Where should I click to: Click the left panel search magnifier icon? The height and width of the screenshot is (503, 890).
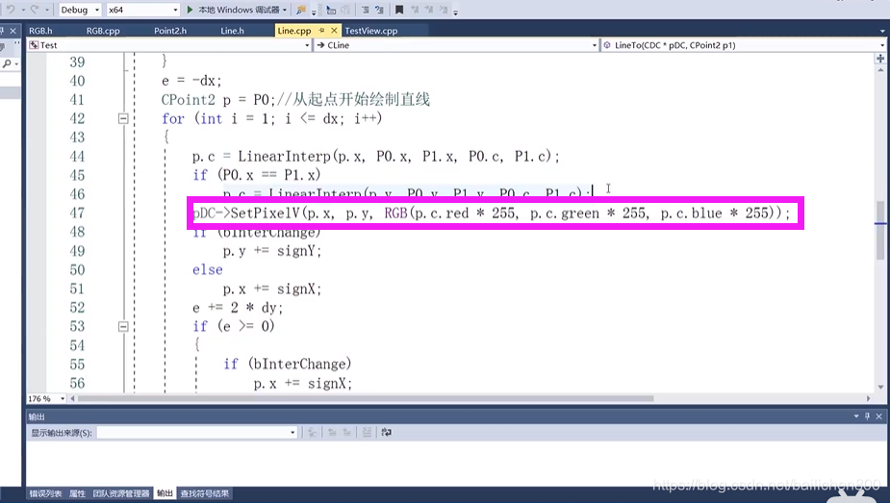(7, 63)
